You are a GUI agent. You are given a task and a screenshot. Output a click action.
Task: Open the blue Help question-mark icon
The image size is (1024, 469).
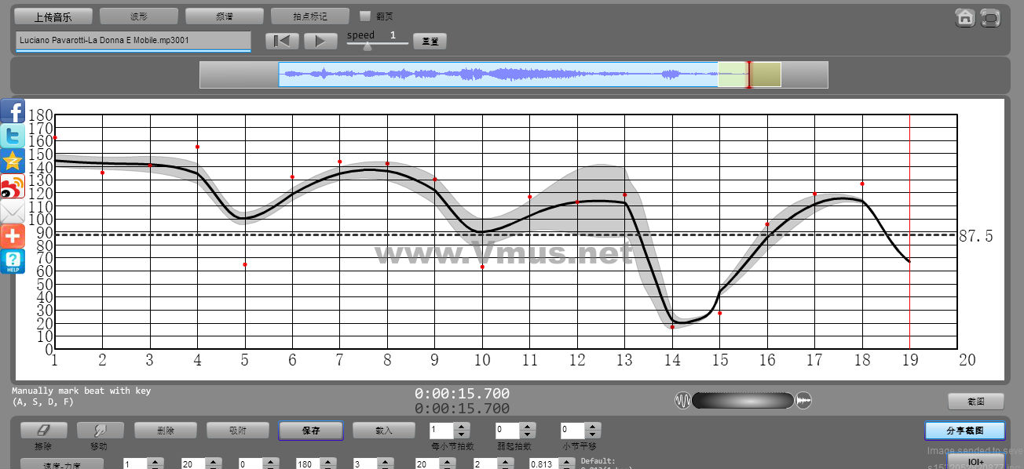(13, 261)
